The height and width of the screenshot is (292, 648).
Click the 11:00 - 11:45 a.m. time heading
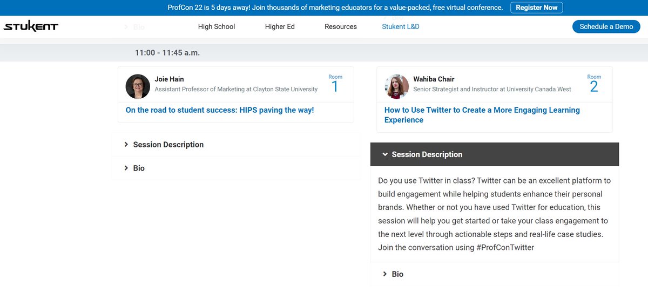(x=167, y=53)
